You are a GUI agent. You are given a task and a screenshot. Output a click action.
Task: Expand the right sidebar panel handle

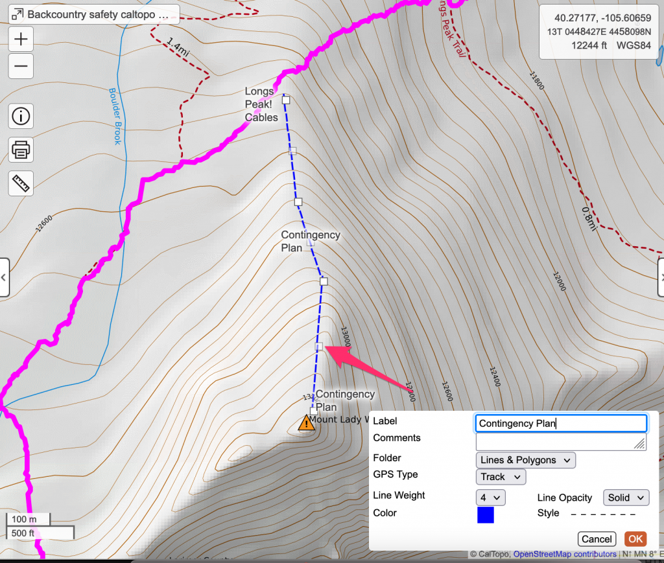pyautogui.click(x=660, y=277)
